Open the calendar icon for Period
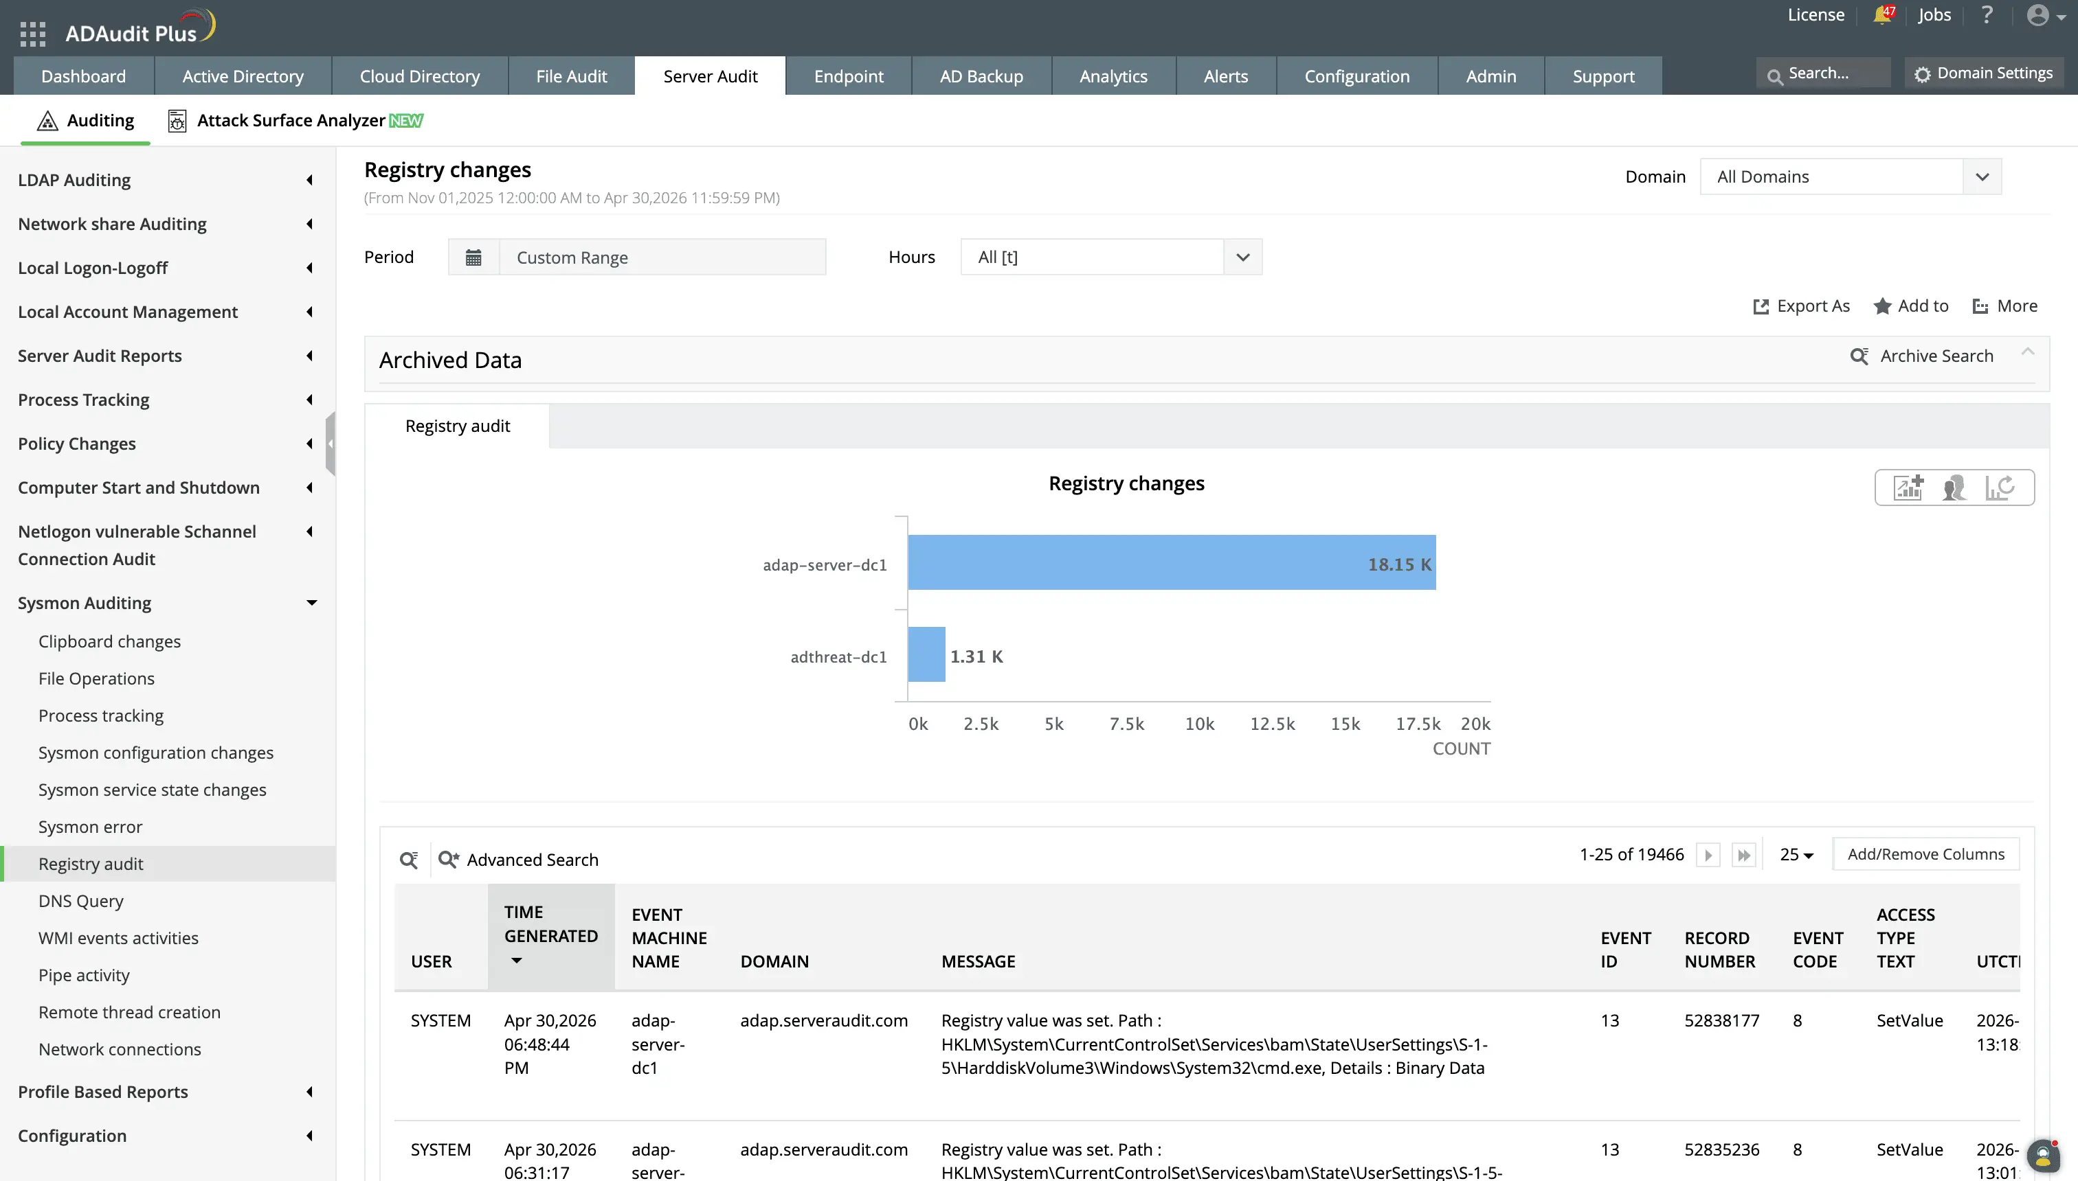Viewport: 2078px width, 1181px height. point(473,257)
